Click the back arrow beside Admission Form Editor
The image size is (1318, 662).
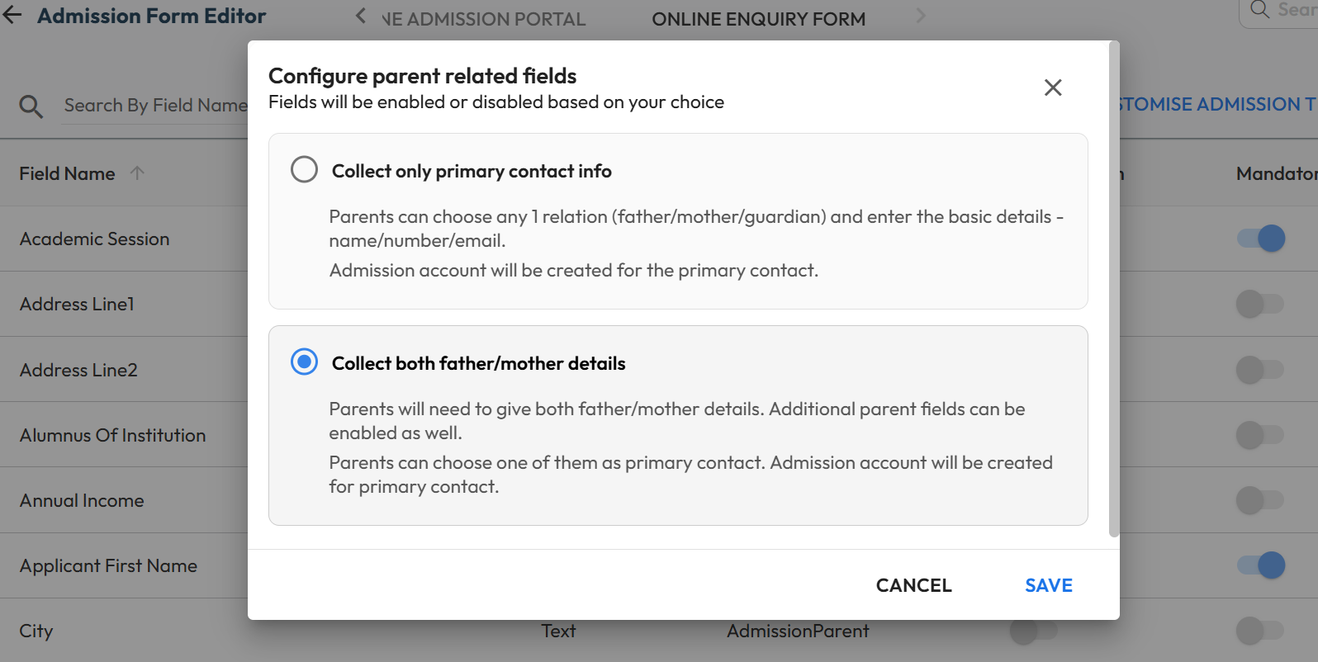pyautogui.click(x=12, y=16)
